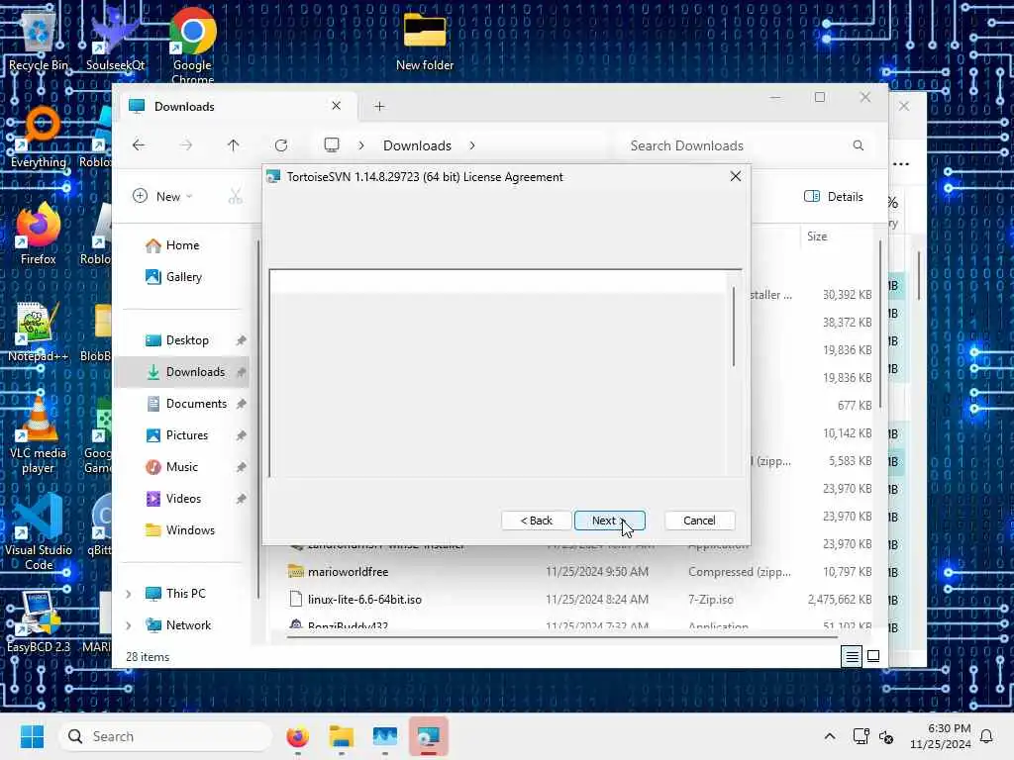Click the Downloads breadcrumb in address bar

417,145
